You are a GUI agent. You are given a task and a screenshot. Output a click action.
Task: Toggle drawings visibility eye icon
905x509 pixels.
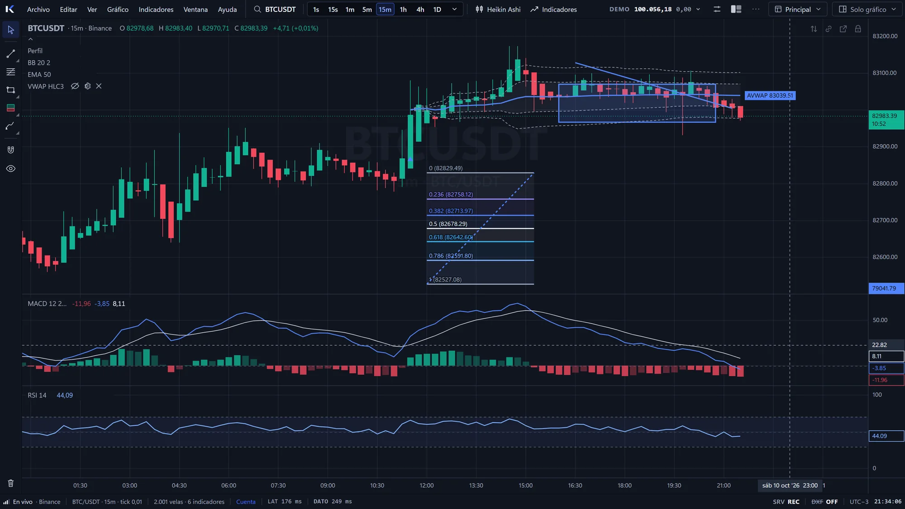click(x=11, y=169)
